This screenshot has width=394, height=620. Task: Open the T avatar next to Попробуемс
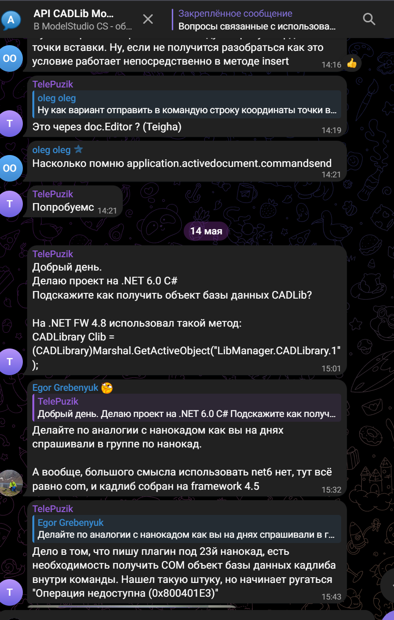click(11, 203)
